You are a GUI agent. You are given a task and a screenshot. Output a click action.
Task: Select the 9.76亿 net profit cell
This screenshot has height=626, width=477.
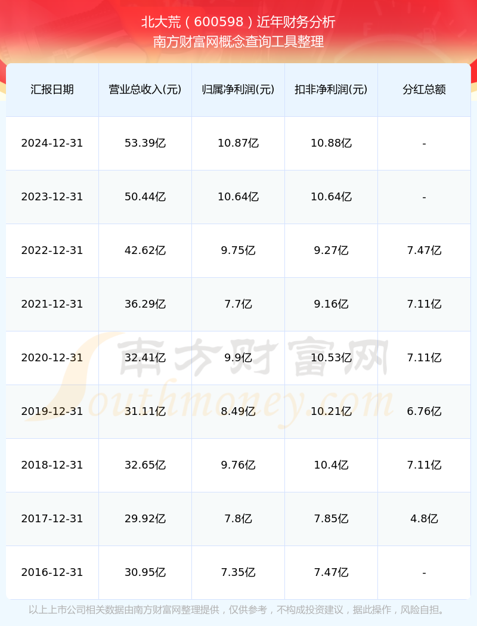(x=238, y=465)
